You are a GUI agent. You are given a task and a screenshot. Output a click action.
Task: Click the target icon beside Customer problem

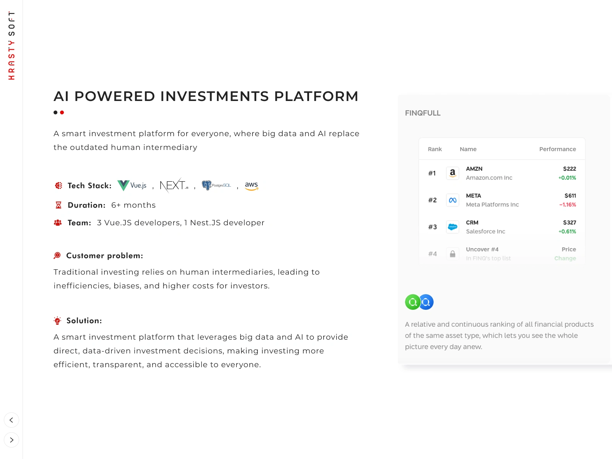pyautogui.click(x=57, y=256)
